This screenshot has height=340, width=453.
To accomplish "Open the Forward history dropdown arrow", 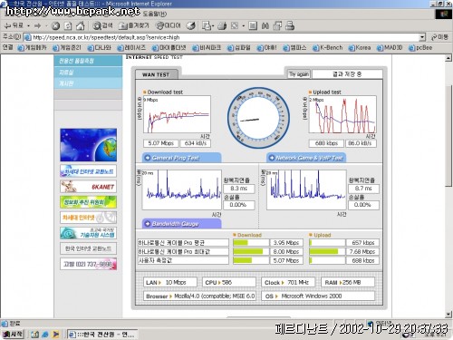I will tap(46, 26).
